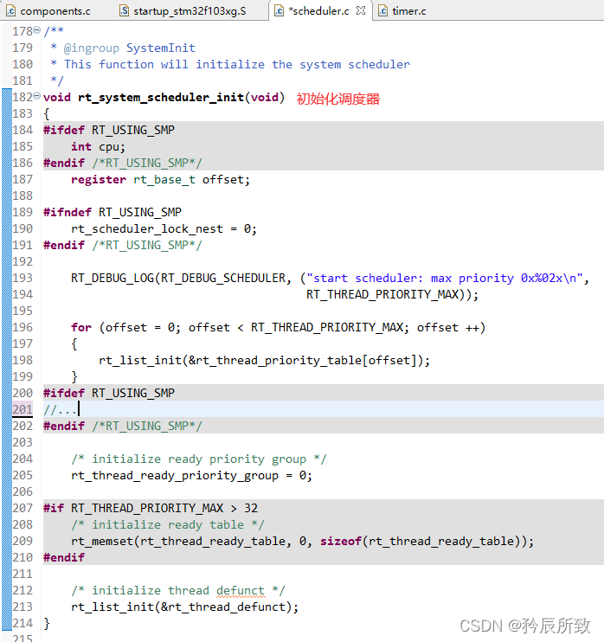Click the closing brace on line 214
This screenshot has height=642, width=604.
point(47,623)
